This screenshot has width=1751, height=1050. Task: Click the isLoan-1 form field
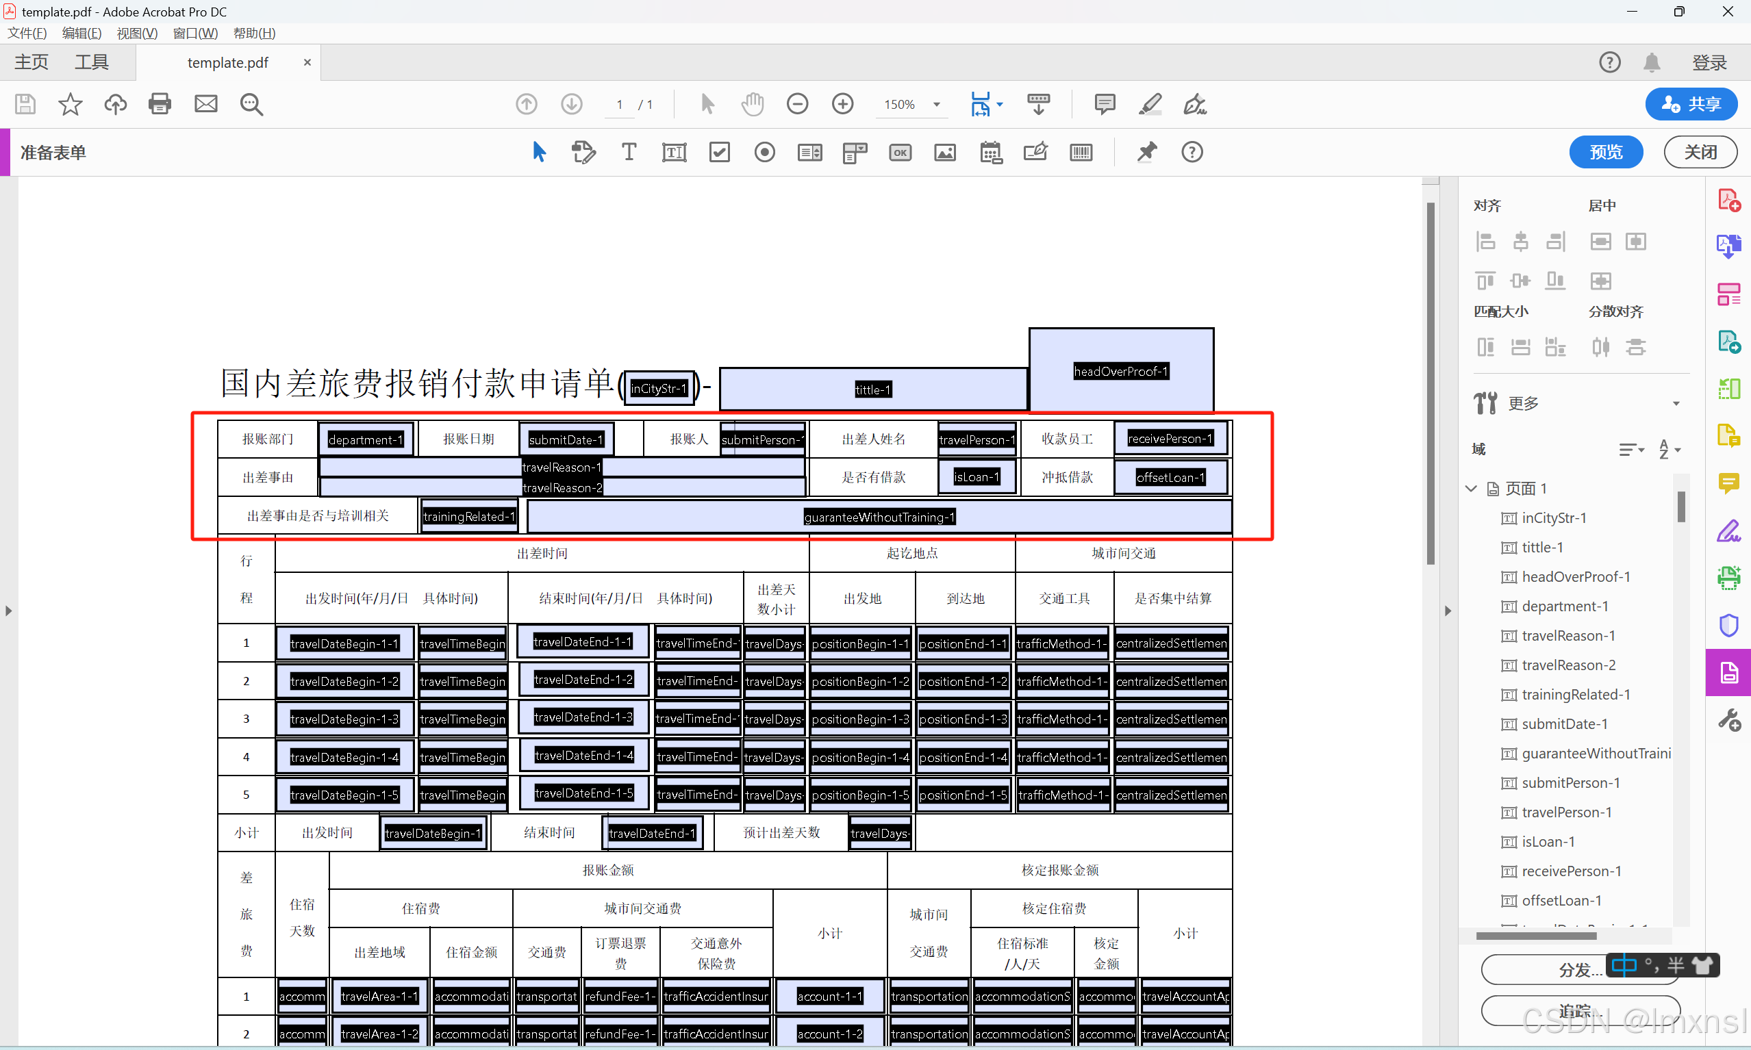(977, 477)
